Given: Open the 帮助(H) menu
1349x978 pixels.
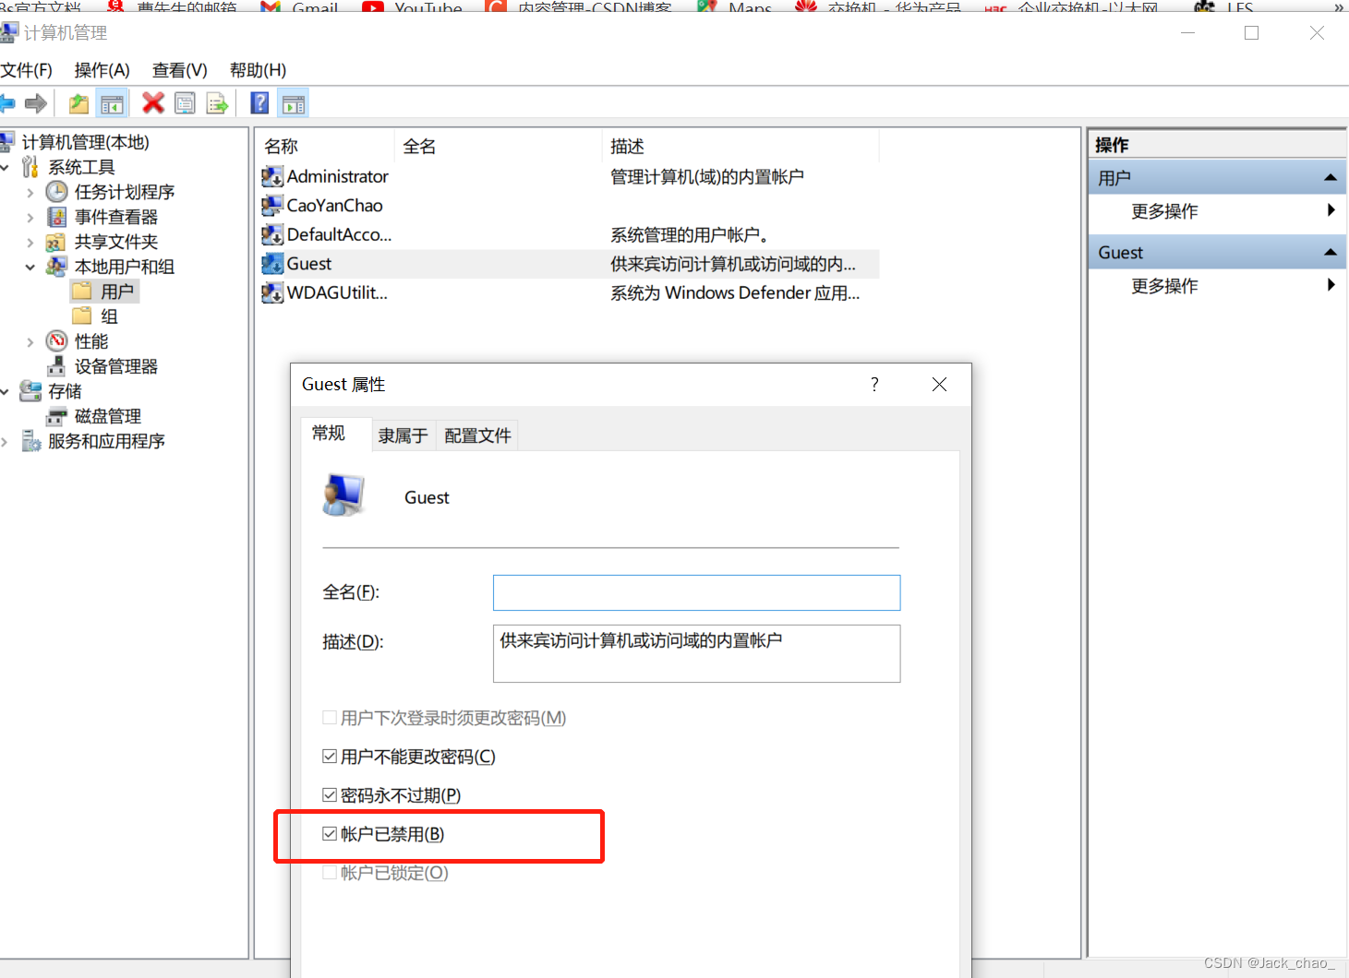Looking at the screenshot, I should (258, 70).
